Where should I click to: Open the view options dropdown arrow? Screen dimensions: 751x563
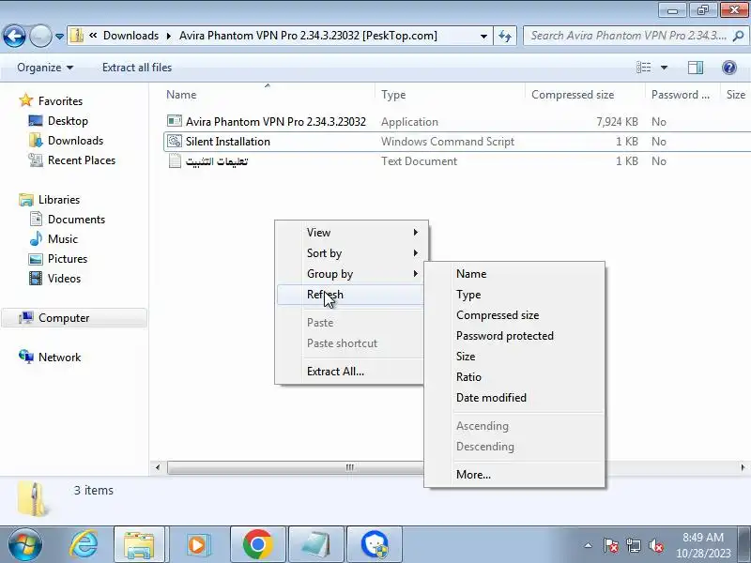pos(664,68)
